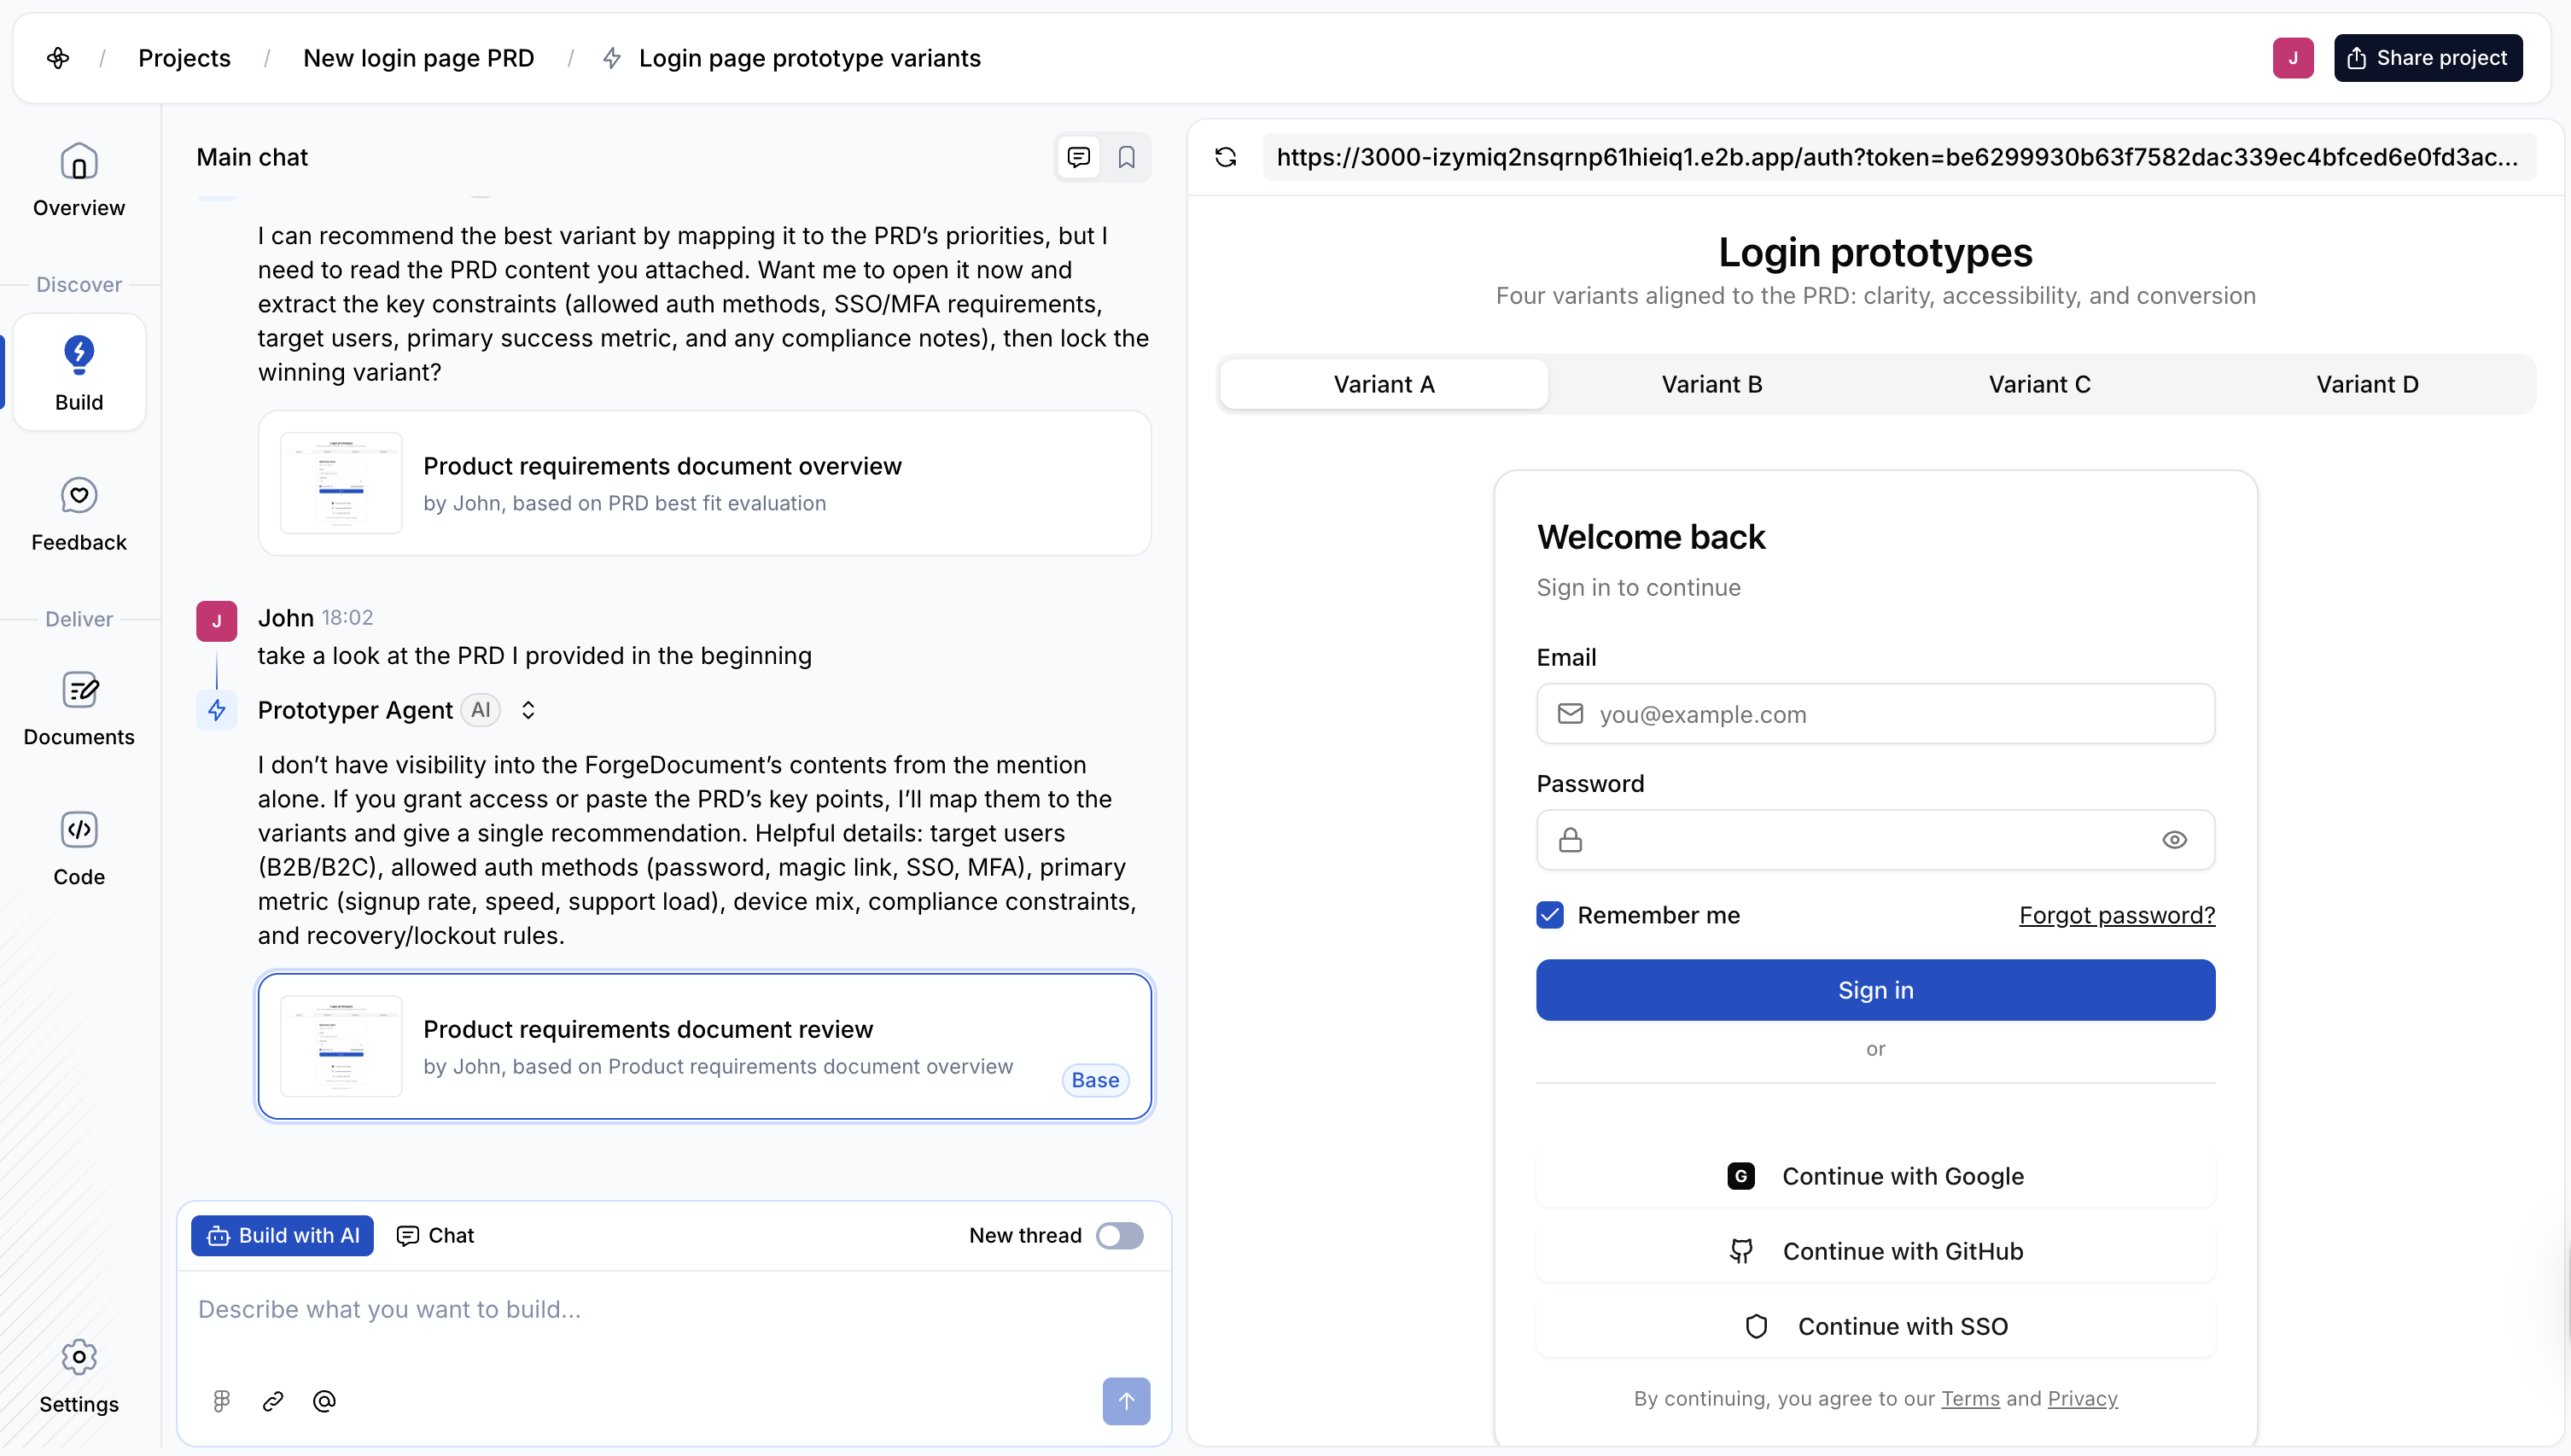Expand the Prototyper Agent selector chevrons
This screenshot has width=2571, height=1456.
[528, 710]
